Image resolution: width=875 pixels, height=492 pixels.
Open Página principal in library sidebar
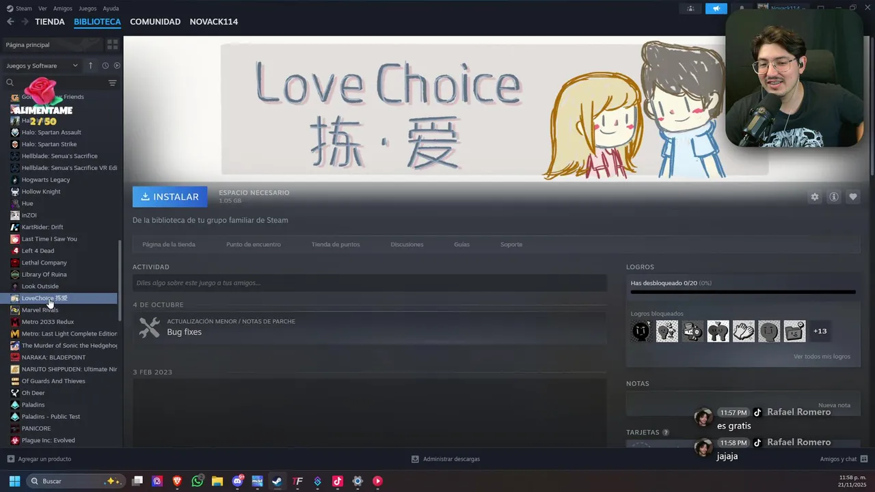coord(27,44)
